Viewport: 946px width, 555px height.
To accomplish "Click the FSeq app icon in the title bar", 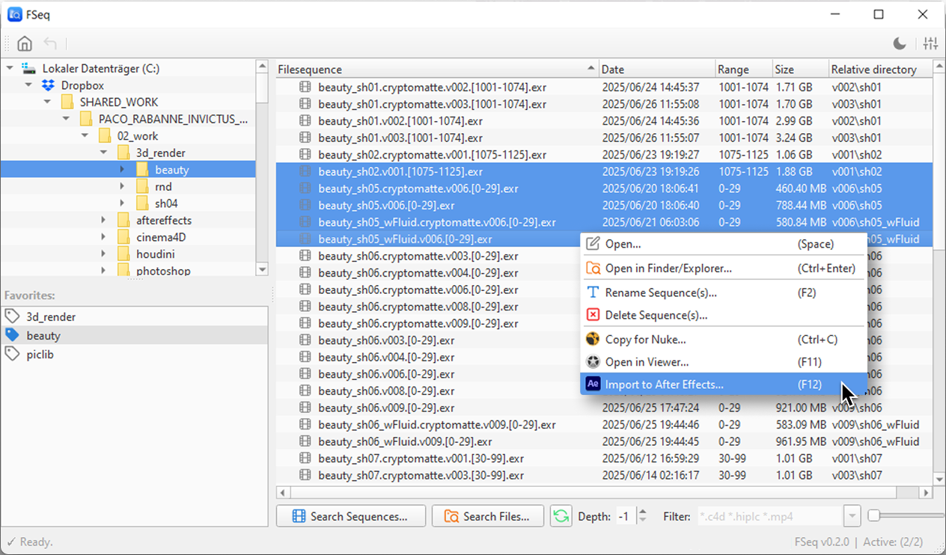I will click(x=13, y=13).
